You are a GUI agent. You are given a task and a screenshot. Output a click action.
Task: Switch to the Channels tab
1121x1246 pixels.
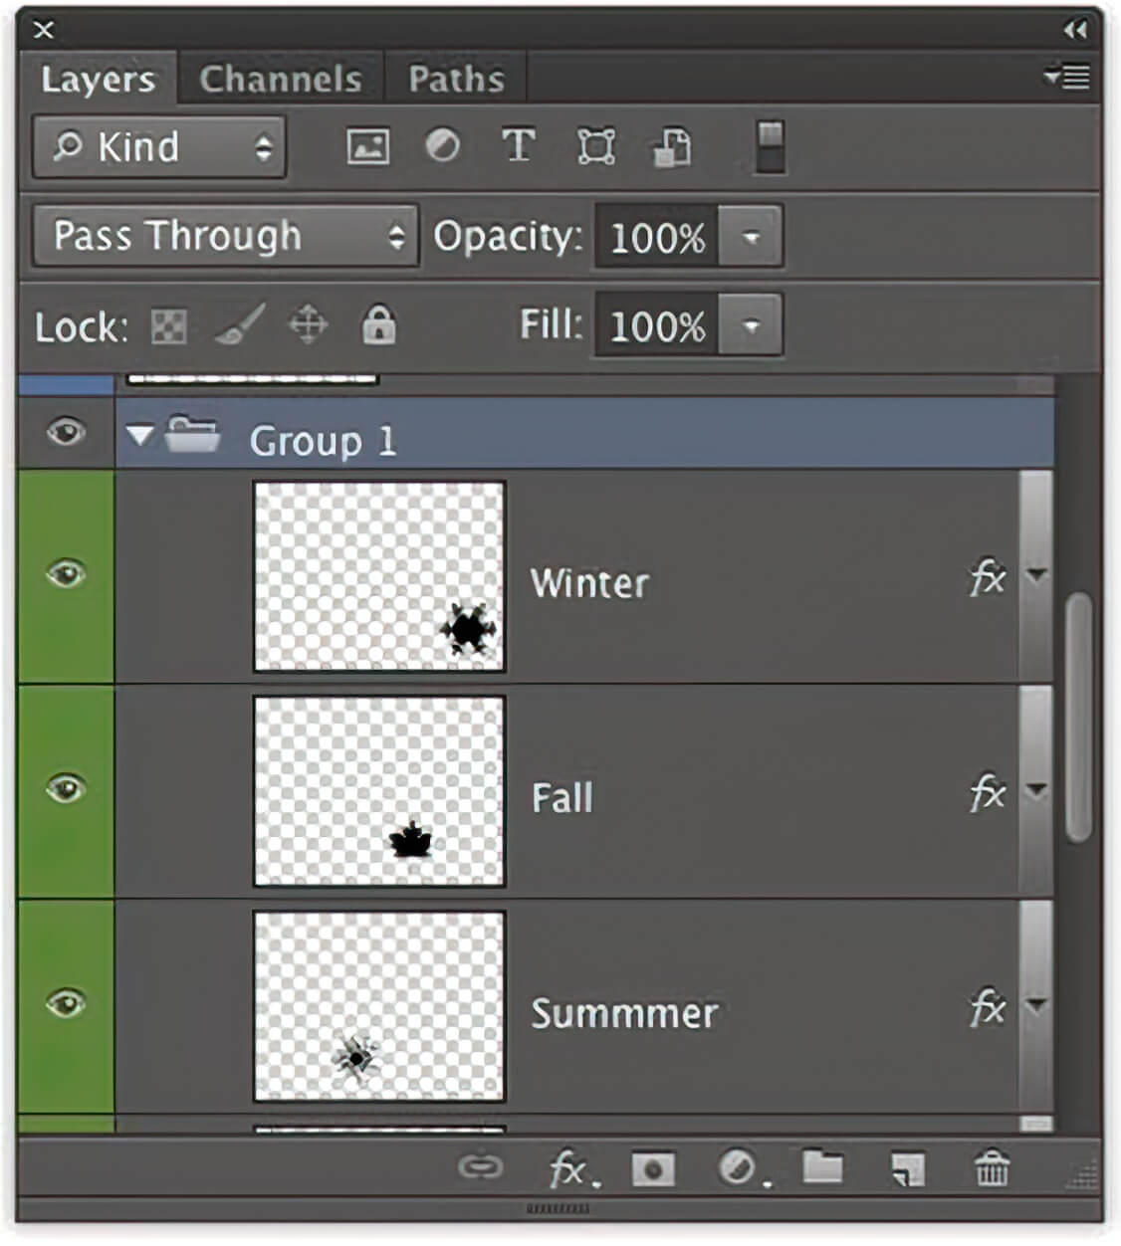click(x=281, y=79)
